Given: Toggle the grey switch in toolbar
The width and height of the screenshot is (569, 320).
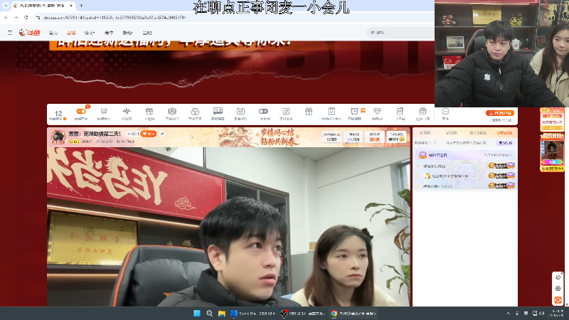Looking at the screenshot, I should point(263,112).
